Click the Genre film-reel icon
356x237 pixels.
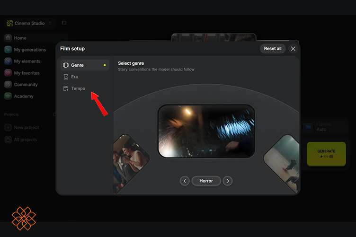66,65
